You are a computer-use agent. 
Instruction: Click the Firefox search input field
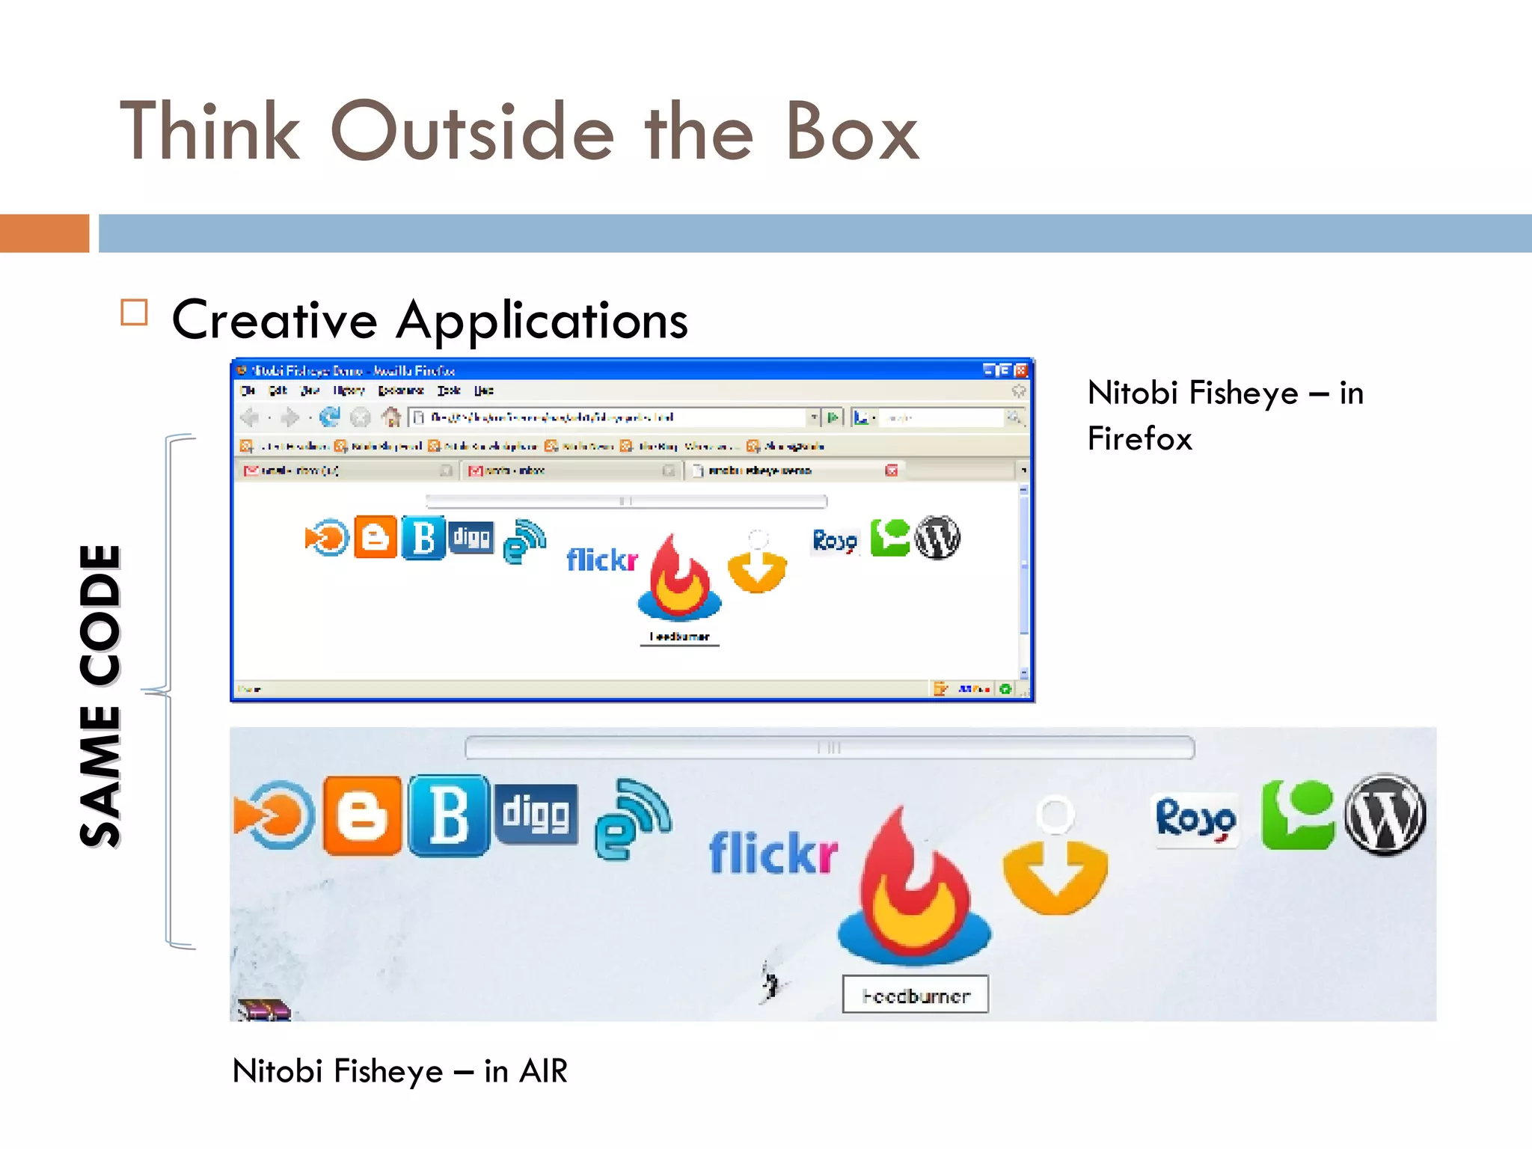click(x=943, y=417)
